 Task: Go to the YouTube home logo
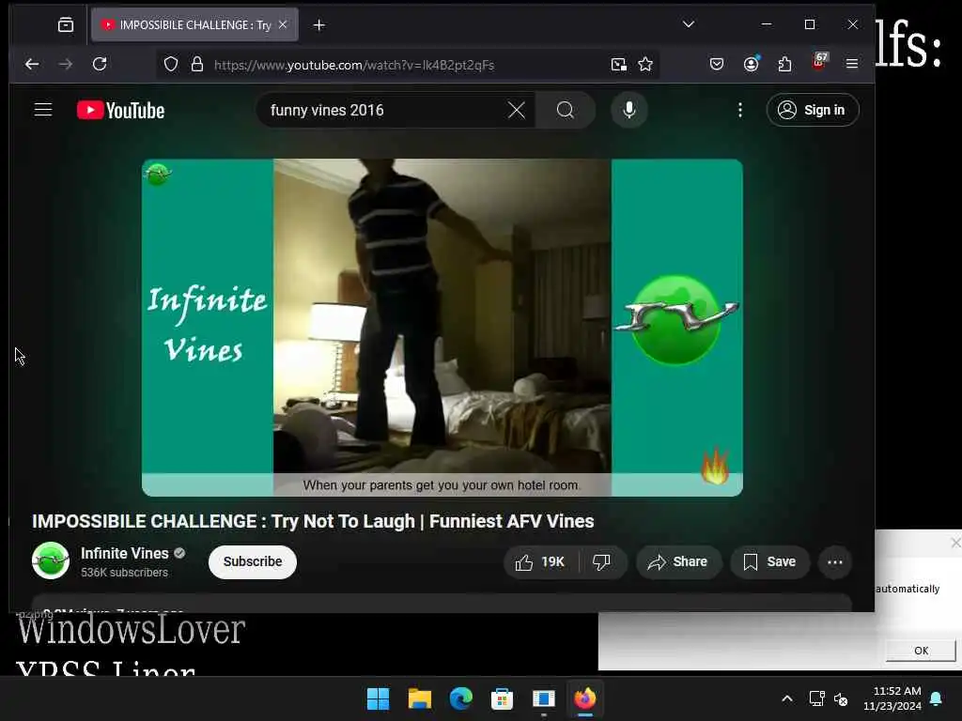(121, 111)
